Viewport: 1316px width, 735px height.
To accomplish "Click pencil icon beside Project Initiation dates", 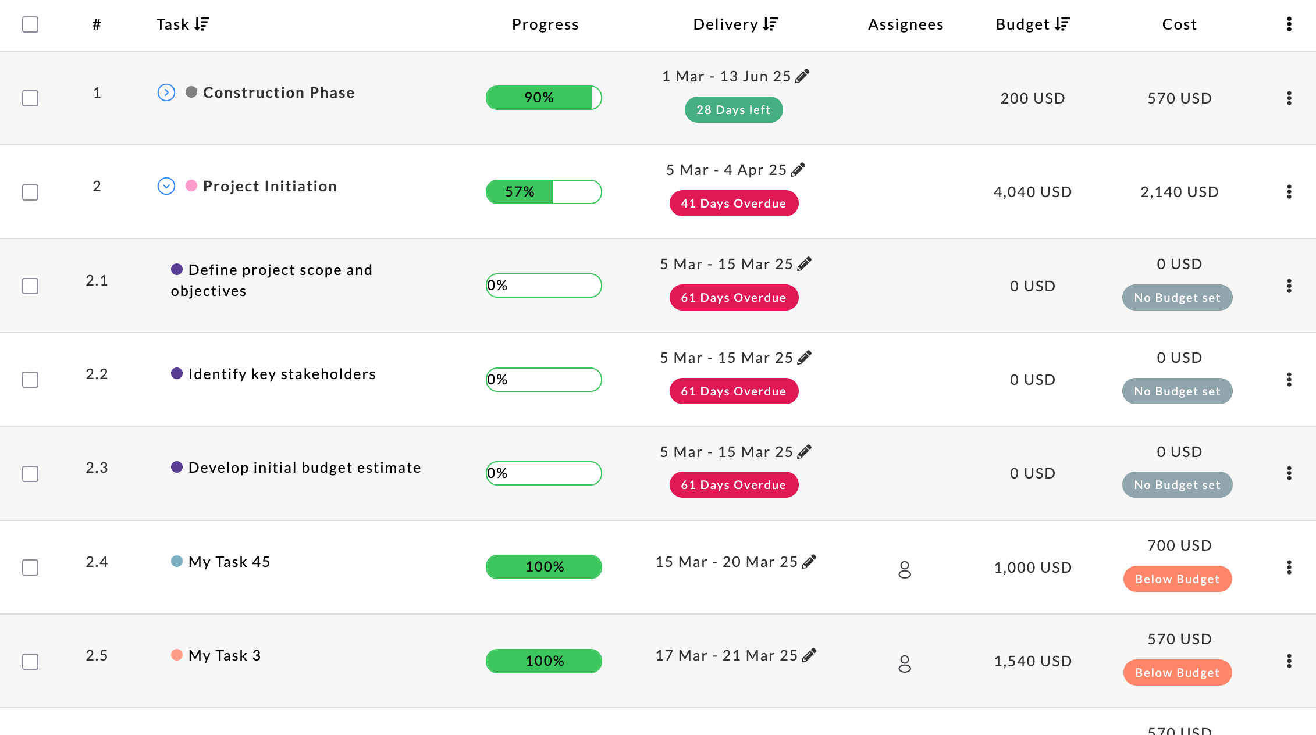I will coord(798,170).
